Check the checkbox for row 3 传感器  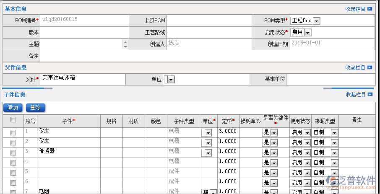tap(13, 153)
